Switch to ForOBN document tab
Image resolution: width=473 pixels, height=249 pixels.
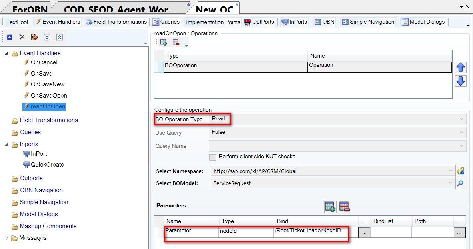tap(30, 9)
